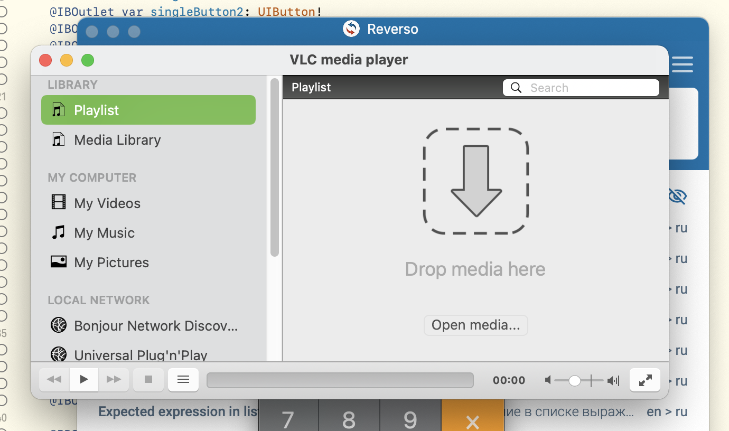Screen dimensions: 729x431
Task: Mute audio via small speaker icon
Action: pyautogui.click(x=548, y=380)
